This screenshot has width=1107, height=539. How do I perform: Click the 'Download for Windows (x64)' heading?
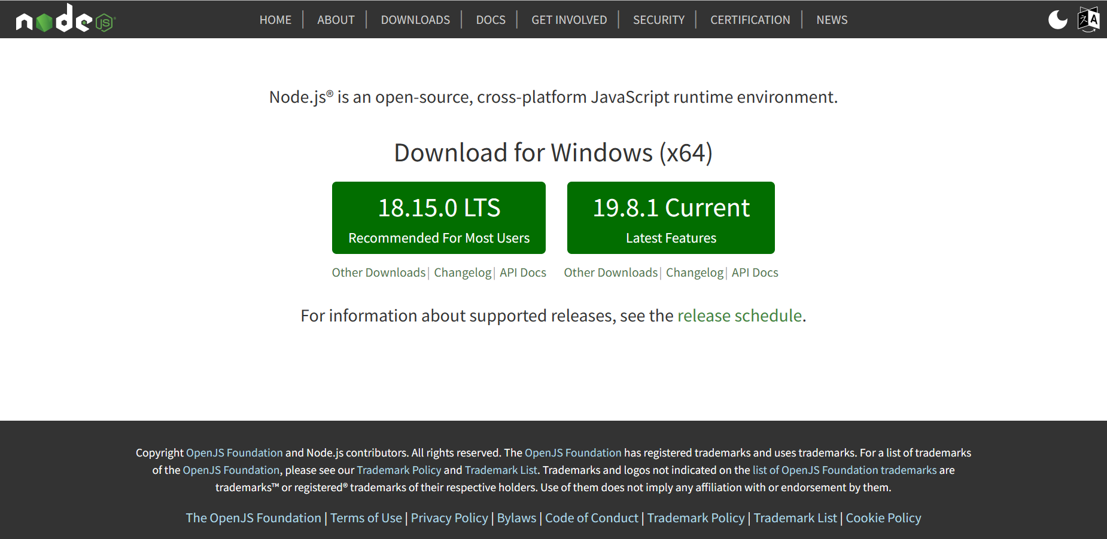click(553, 153)
